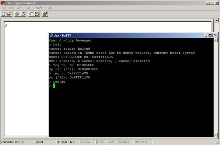Click the New connection toolbar icon
The width and height of the screenshot is (220, 145).
point(3,14)
